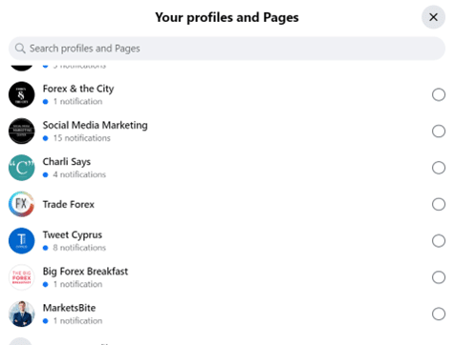Click the Tweet Cyprus blue avatar icon
The height and width of the screenshot is (345, 454).
(22, 241)
